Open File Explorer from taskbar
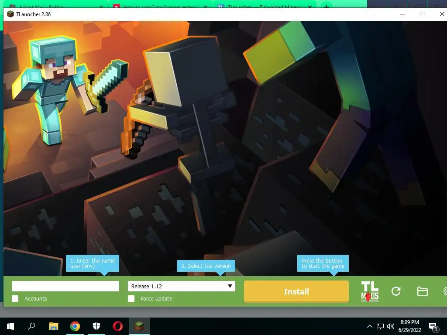Screen dimensions: 447x335 tap(53, 326)
